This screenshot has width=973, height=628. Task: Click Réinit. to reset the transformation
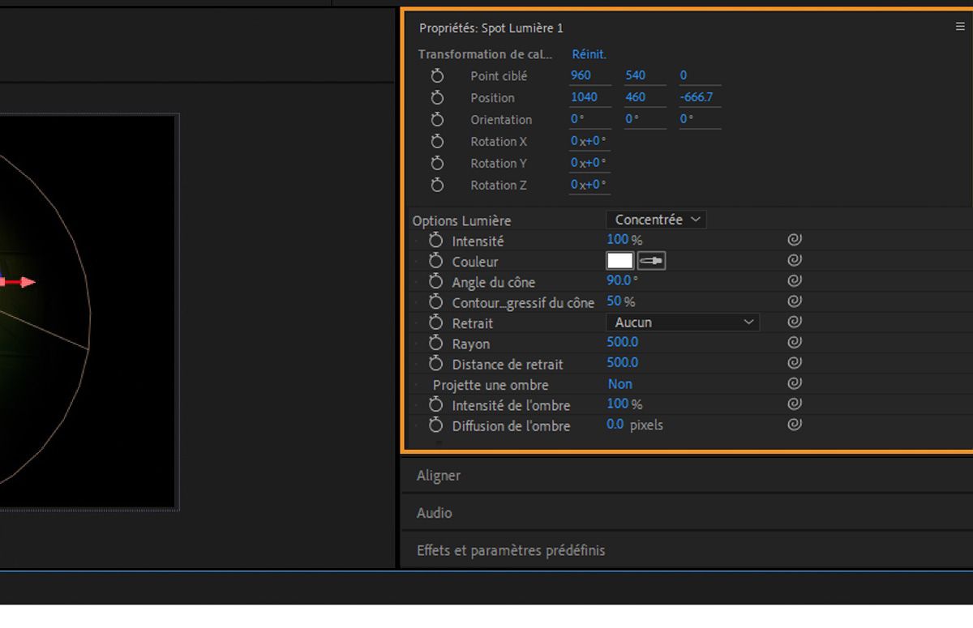[x=589, y=54]
